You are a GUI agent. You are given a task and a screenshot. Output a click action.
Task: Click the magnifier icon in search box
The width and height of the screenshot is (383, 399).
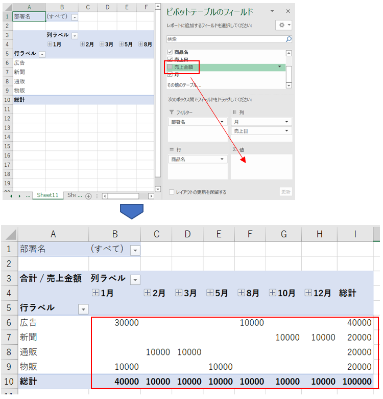click(289, 39)
